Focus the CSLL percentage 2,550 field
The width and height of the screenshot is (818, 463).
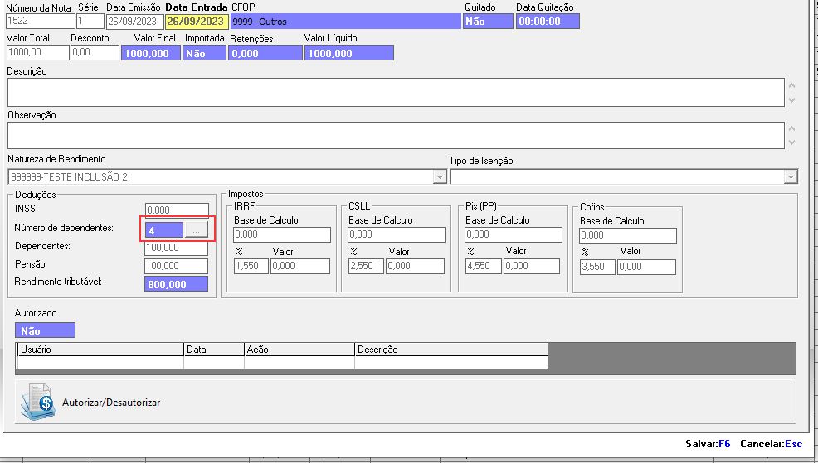pos(366,266)
